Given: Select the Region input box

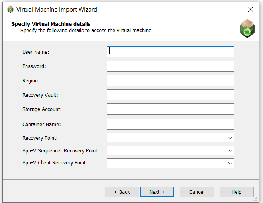Looking at the screenshot, I should [170, 80].
